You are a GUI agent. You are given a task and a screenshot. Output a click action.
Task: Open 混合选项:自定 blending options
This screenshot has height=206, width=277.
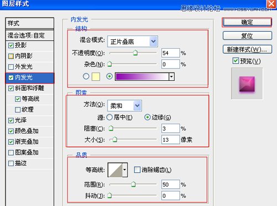pos(30,35)
